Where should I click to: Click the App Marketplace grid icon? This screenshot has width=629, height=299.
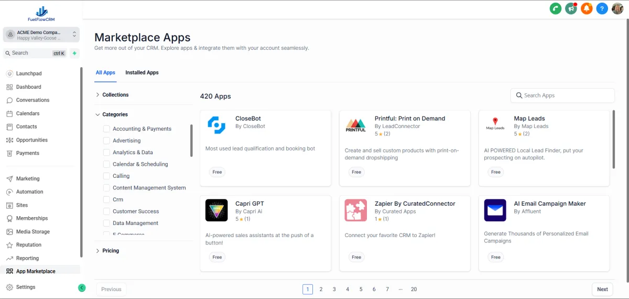(9, 271)
